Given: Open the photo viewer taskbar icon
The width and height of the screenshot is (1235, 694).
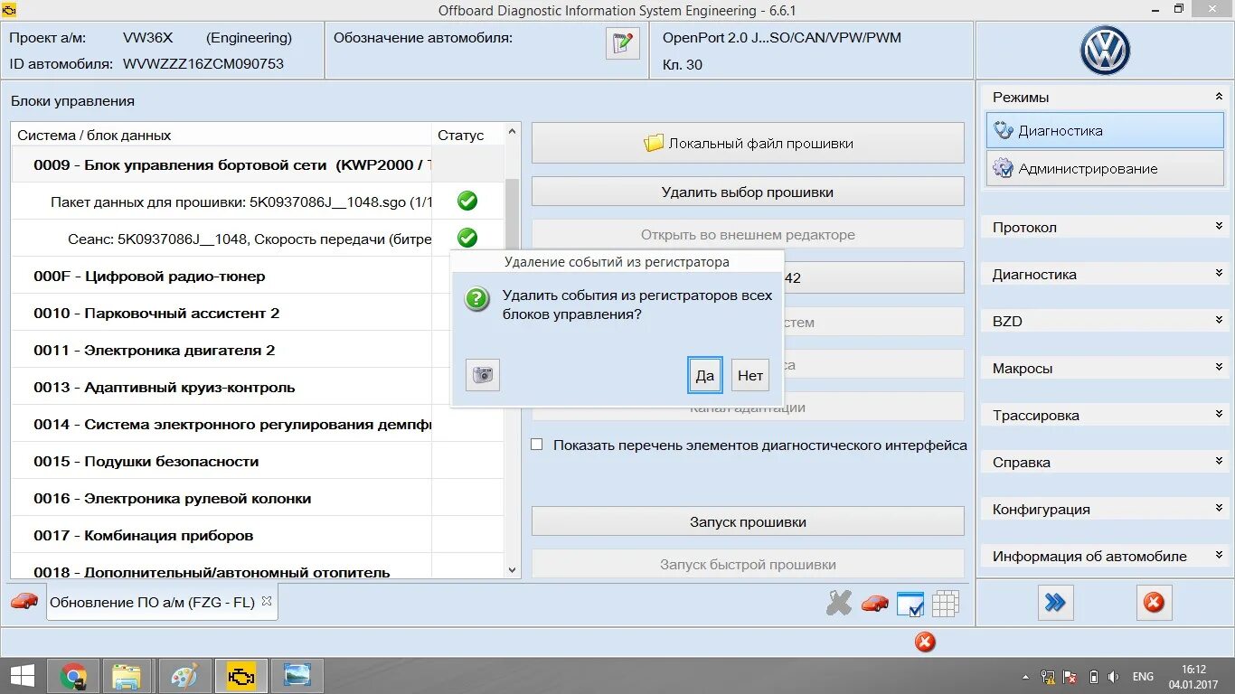Looking at the screenshot, I should click(297, 676).
